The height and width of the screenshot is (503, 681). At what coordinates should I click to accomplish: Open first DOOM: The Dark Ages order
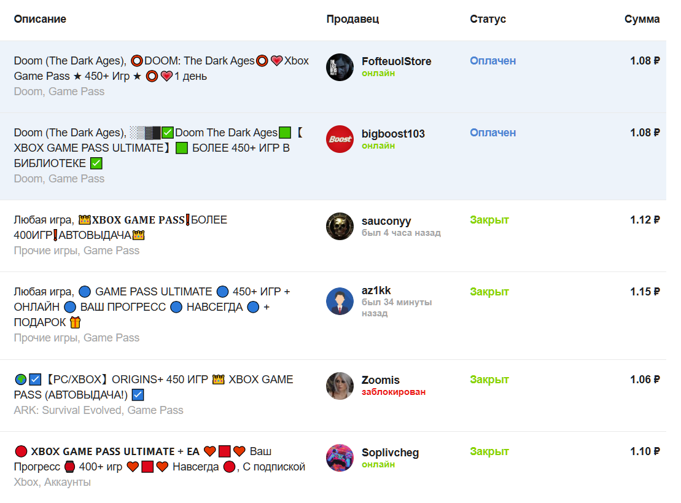pyautogui.click(x=333, y=77)
